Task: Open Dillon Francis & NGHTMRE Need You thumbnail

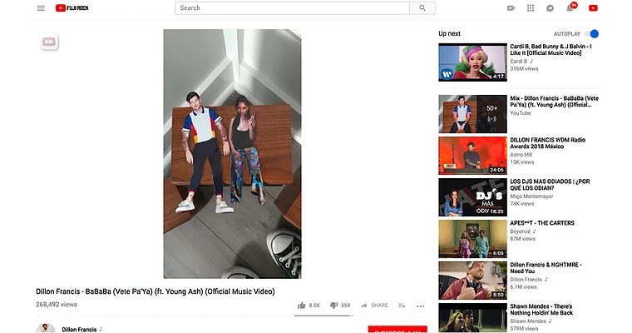Action: 473,280
